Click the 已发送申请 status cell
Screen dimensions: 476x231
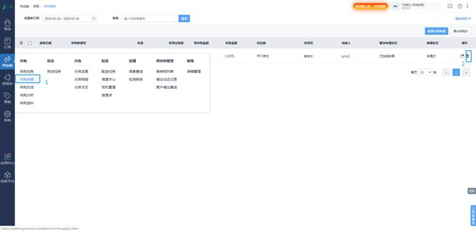tap(387, 56)
